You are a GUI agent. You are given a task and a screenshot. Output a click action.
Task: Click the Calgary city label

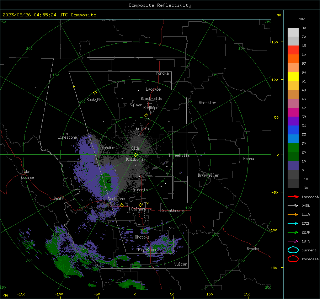click(139, 209)
